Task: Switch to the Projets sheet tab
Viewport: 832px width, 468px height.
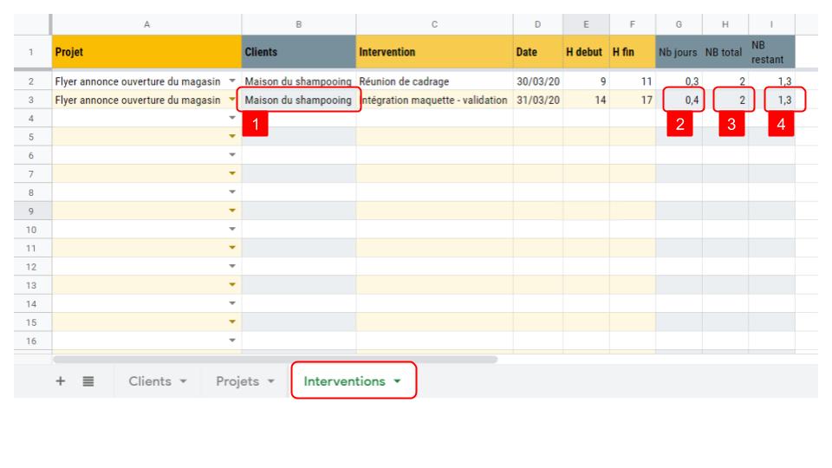Action: point(237,381)
